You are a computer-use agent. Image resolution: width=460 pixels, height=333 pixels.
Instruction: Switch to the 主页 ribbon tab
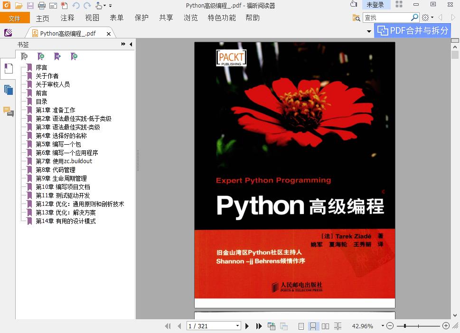click(x=43, y=18)
